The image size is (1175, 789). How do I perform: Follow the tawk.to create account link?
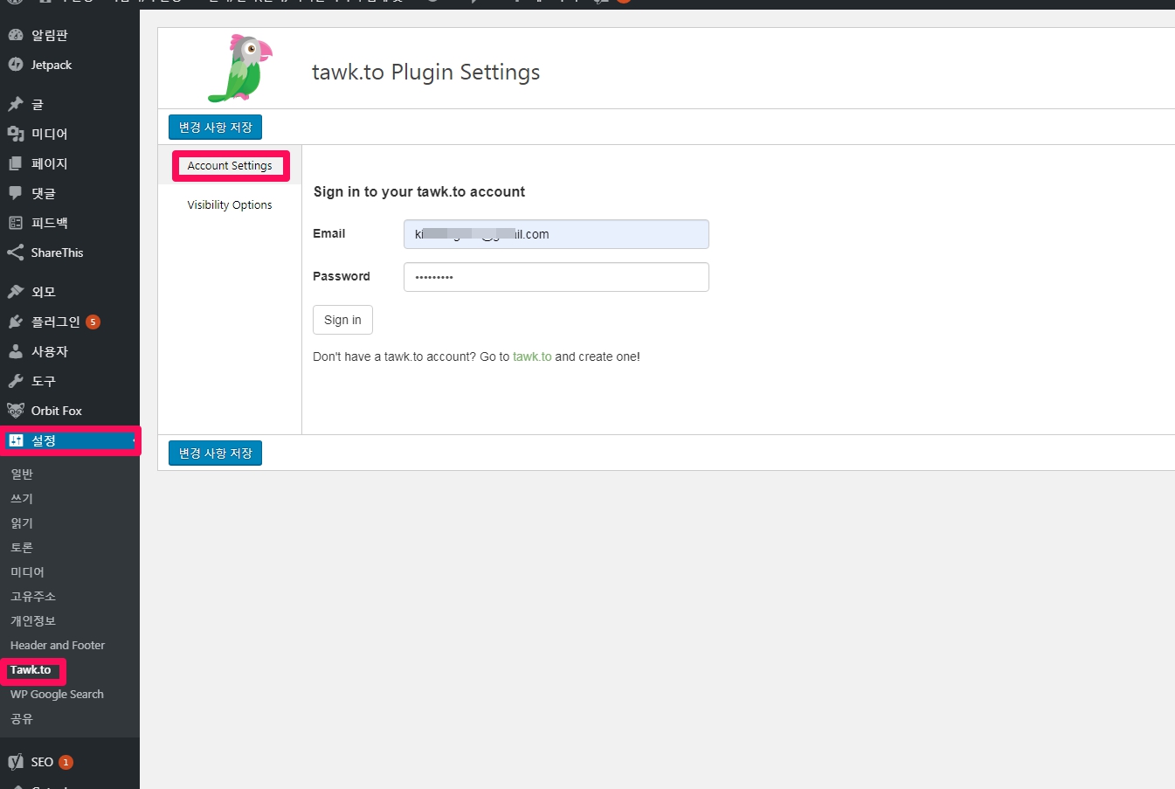pos(532,356)
